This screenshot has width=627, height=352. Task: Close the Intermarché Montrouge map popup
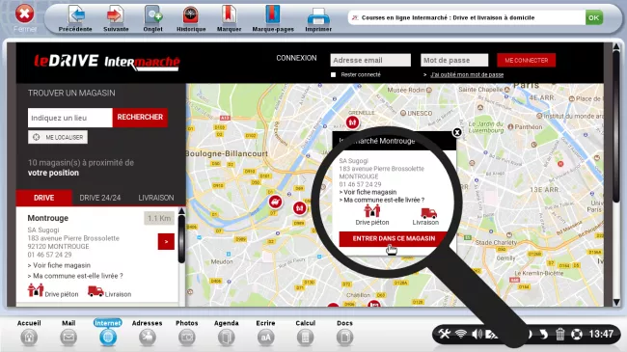pos(457,132)
